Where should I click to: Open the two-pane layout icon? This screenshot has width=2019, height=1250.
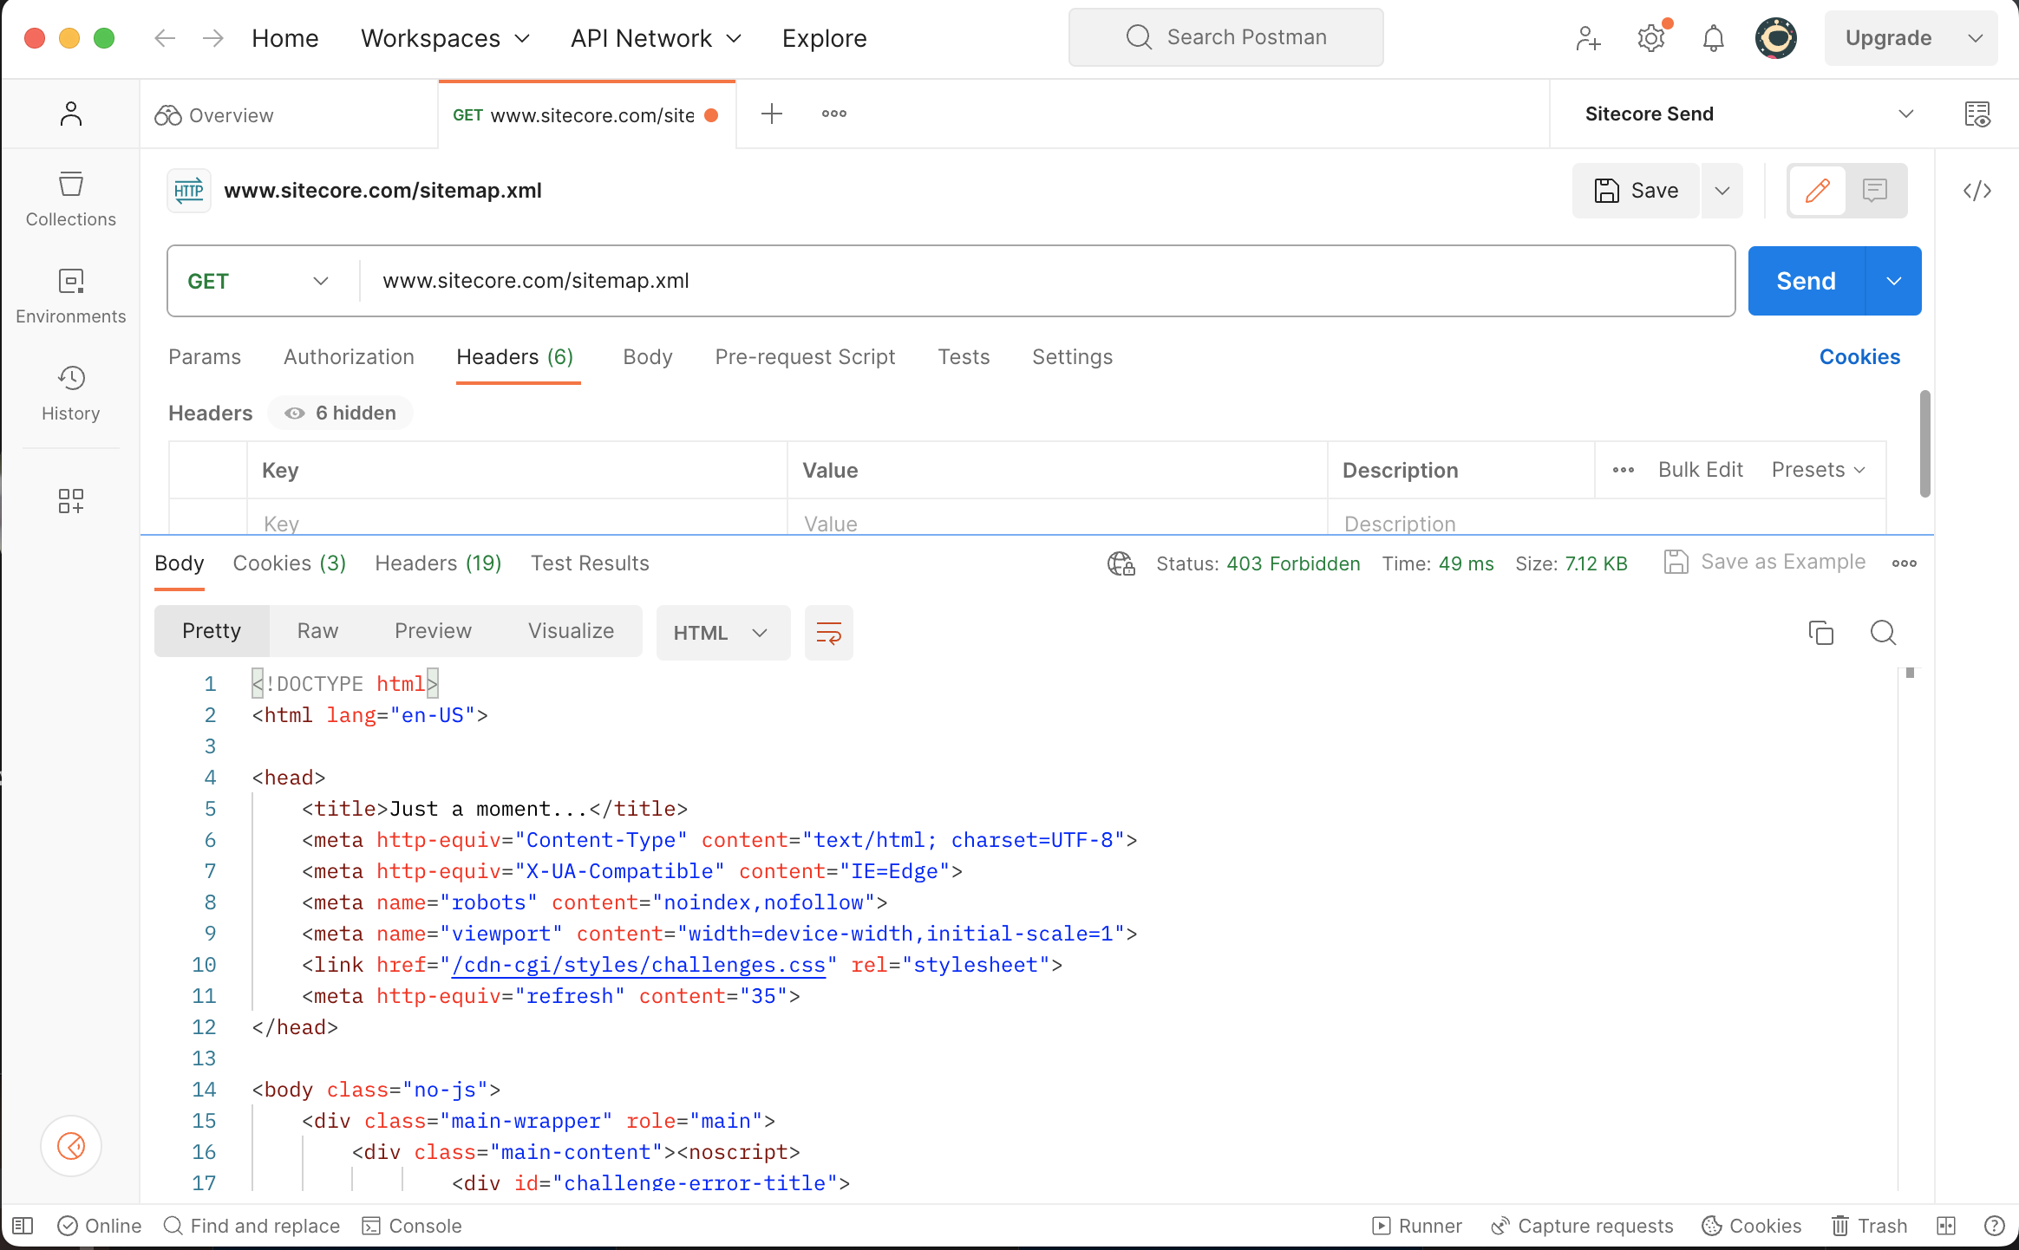(1946, 1226)
